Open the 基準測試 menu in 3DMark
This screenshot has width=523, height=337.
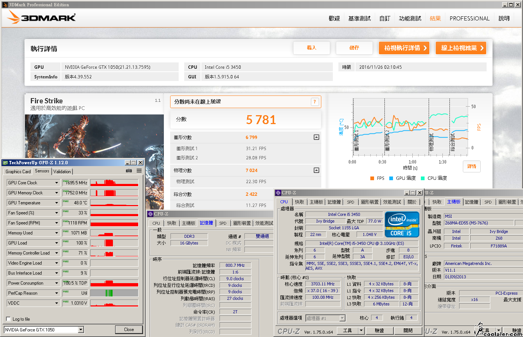click(359, 18)
